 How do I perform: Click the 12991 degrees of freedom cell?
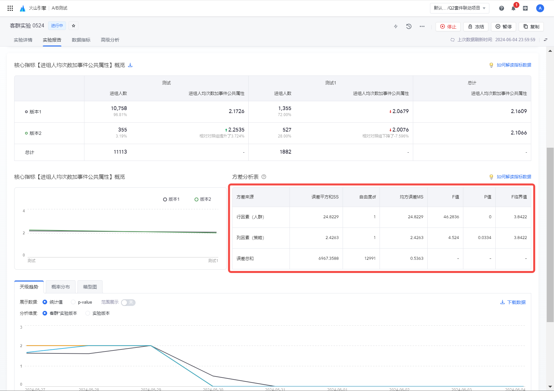pyautogui.click(x=370, y=258)
